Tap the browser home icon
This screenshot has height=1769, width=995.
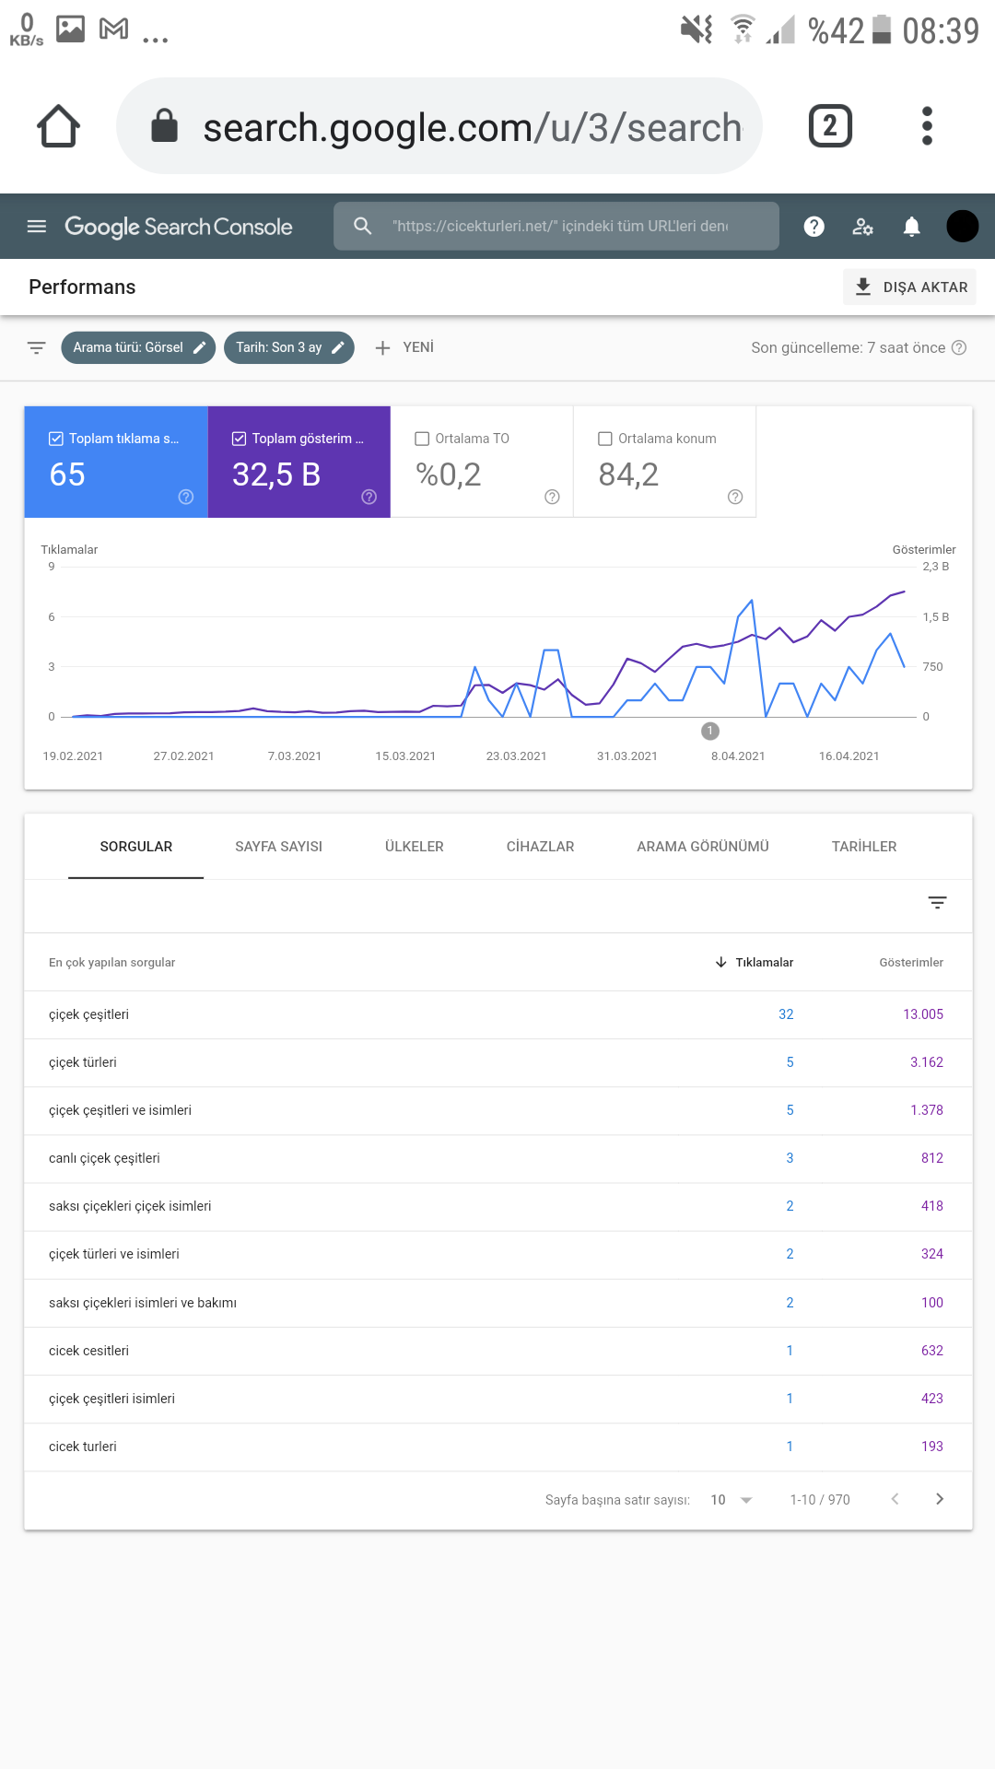pyautogui.click(x=58, y=126)
